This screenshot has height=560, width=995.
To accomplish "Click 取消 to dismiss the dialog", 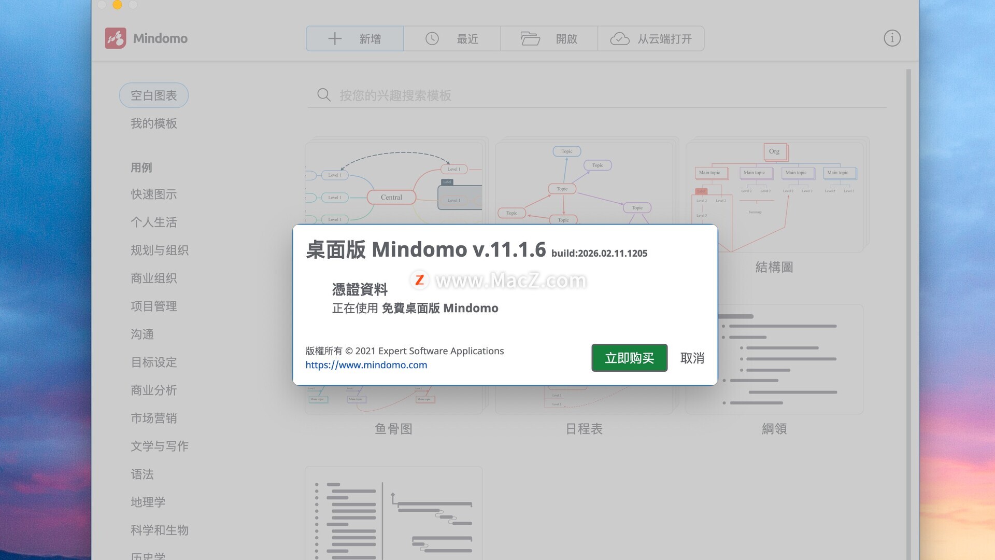I will coord(692,358).
